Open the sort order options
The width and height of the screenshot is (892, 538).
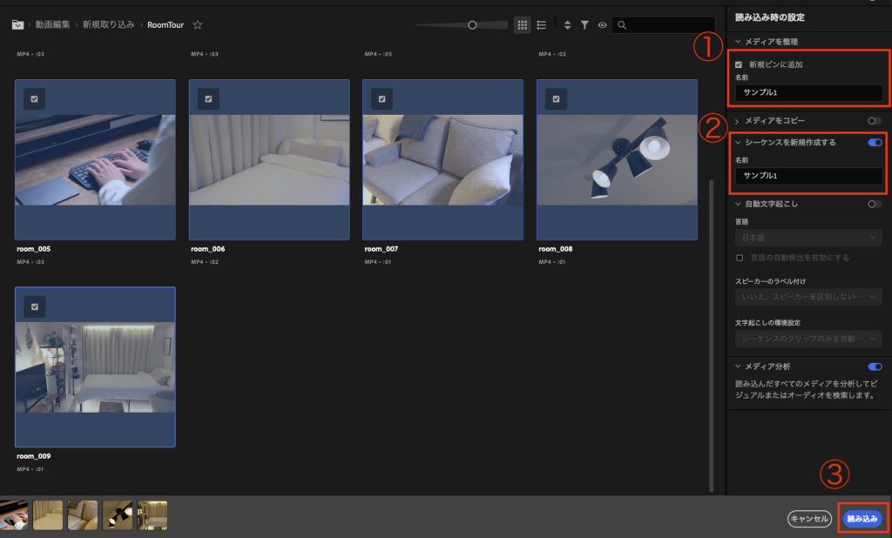pyautogui.click(x=567, y=25)
